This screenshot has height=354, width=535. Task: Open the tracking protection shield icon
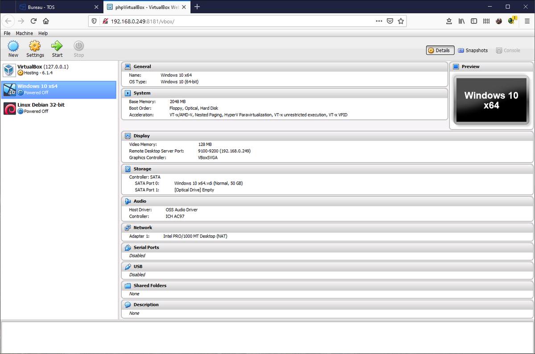(x=94, y=21)
